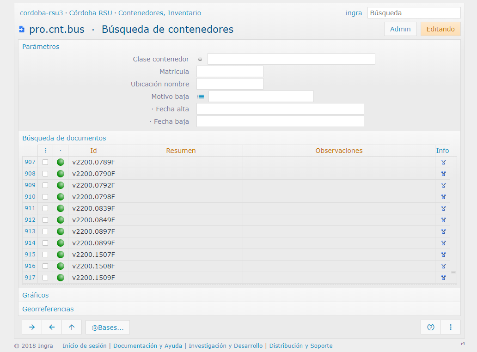Go to Córdoba RSU breadcrumb
This screenshot has width=477, height=352.
point(91,13)
